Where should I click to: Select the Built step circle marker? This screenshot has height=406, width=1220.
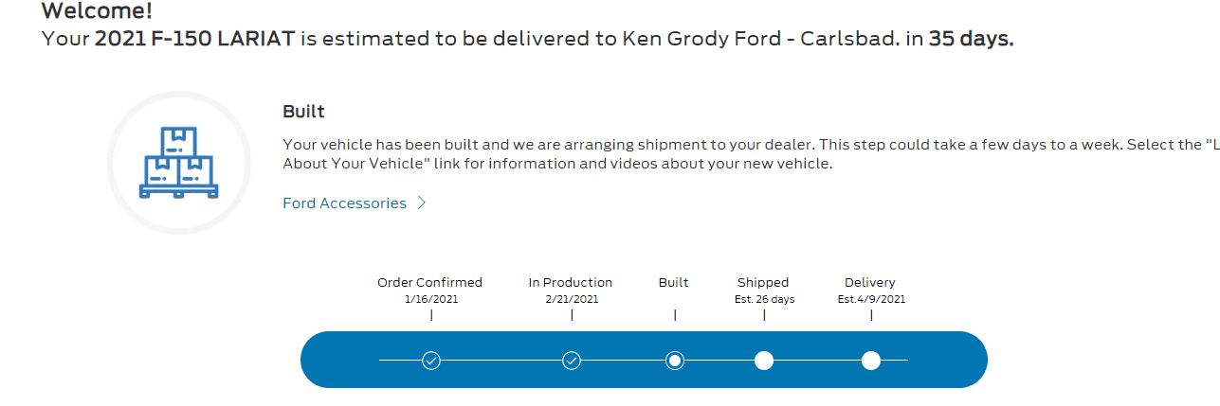tap(675, 361)
